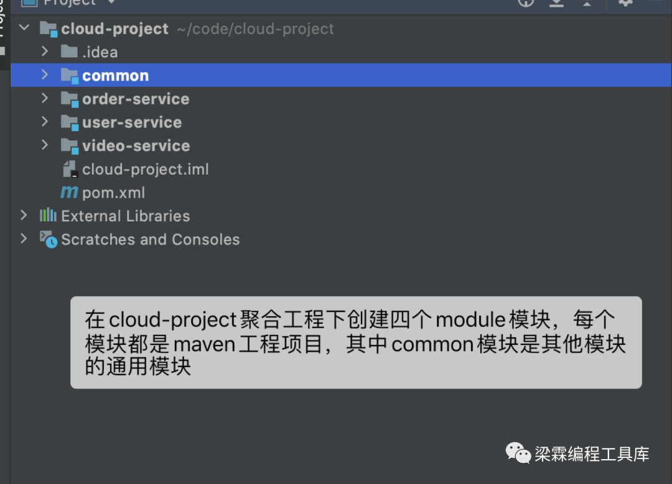Click the cloud-project.iml file icon
Image resolution: width=672 pixels, height=484 pixels.
[70, 169]
